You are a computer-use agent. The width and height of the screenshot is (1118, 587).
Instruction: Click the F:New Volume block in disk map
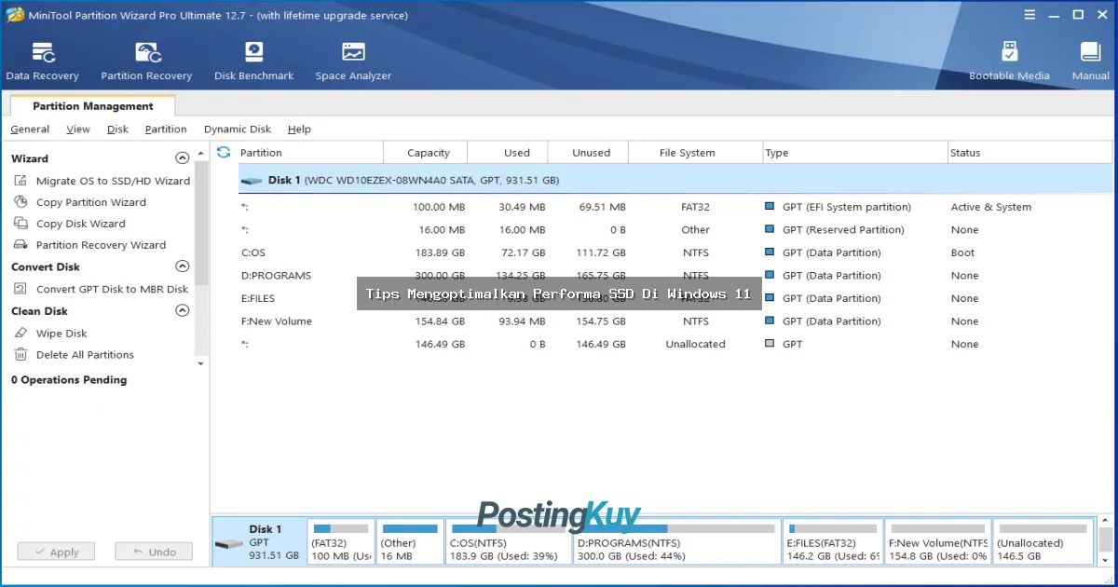tap(937, 541)
